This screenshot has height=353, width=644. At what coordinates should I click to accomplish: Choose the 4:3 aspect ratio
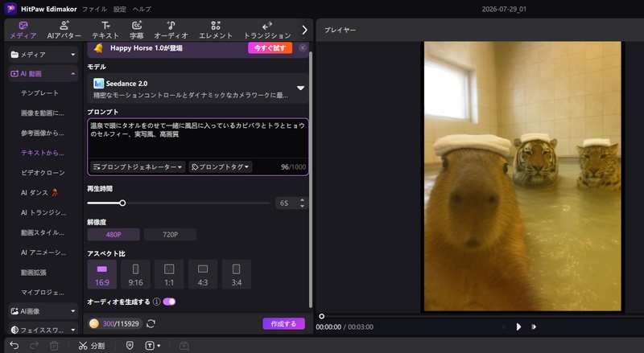[203, 274]
